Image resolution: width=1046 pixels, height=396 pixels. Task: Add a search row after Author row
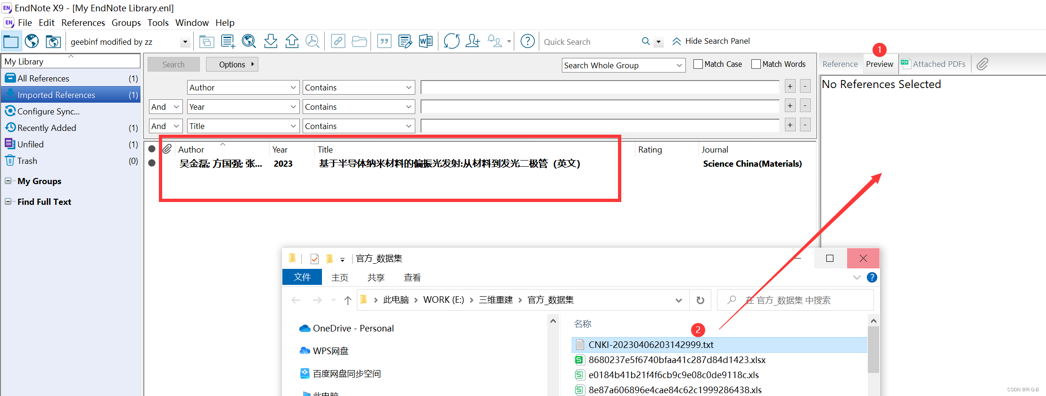[790, 86]
